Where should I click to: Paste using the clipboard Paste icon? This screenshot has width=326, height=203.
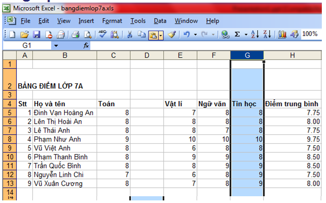(x=153, y=35)
